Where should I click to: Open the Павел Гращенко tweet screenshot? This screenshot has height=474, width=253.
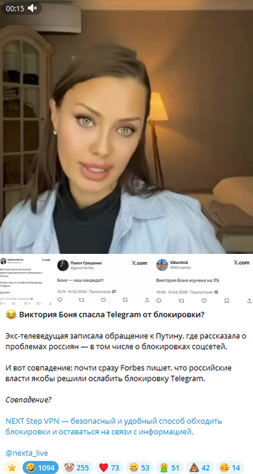tap(104, 279)
